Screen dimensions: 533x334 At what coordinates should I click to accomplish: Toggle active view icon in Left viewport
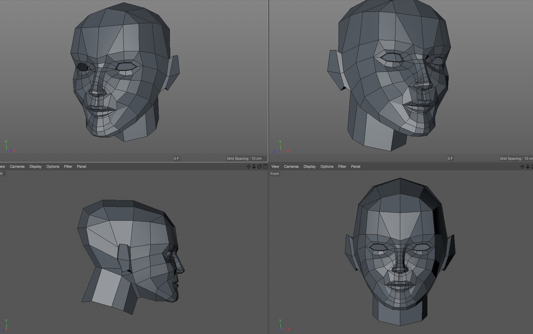265,167
